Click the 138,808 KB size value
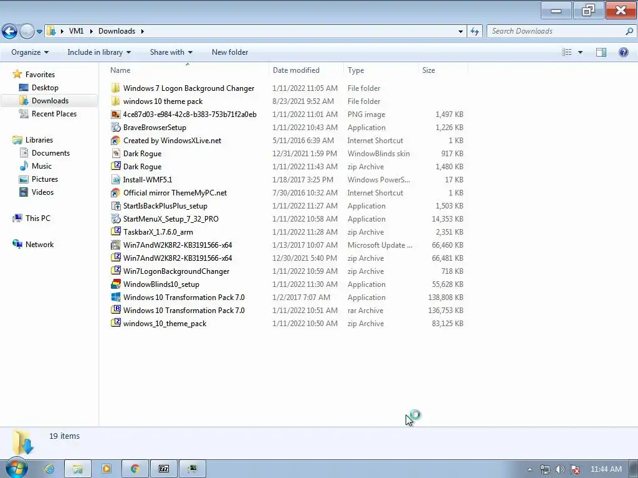The height and width of the screenshot is (478, 638). click(445, 297)
